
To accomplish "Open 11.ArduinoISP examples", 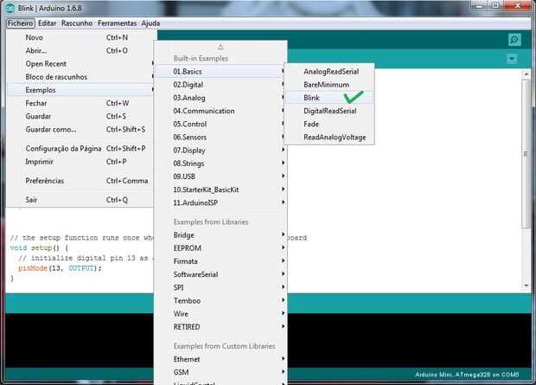I will [x=220, y=203].
